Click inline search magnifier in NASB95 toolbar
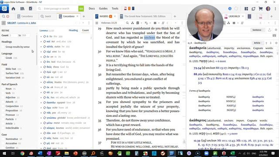The image size is (279, 157). (x=127, y=23)
